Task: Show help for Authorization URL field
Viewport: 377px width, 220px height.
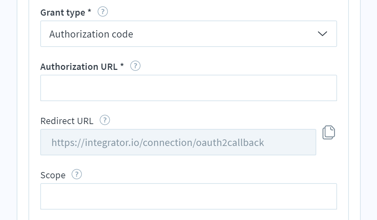Action: pyautogui.click(x=135, y=66)
